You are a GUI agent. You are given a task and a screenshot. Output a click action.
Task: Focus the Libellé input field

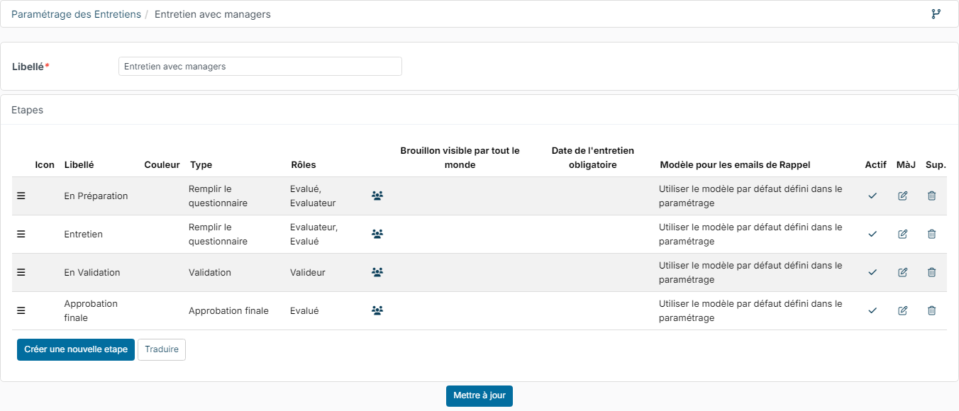(x=260, y=67)
